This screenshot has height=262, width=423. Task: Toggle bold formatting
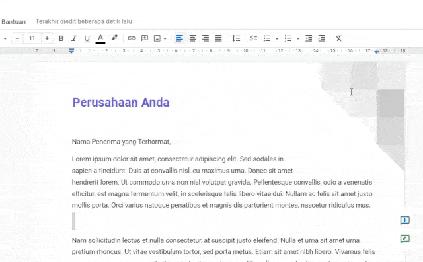point(61,38)
